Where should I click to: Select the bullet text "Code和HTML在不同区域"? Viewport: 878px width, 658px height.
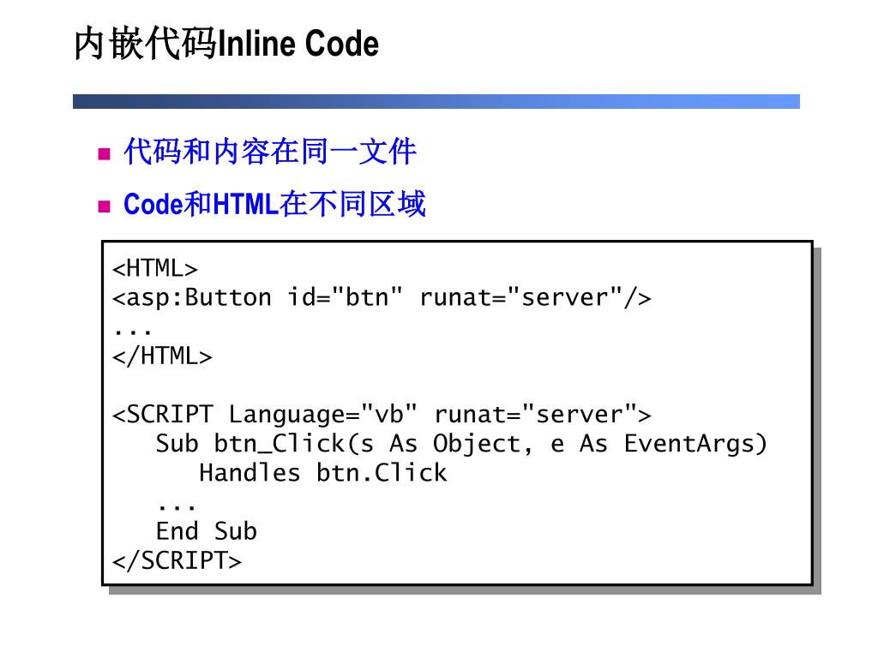[x=274, y=204]
